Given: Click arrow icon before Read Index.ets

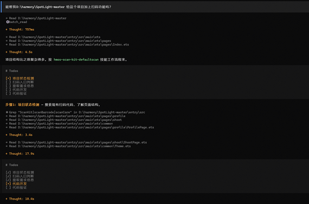Looking at the screenshot, I should (x=7, y=45).
